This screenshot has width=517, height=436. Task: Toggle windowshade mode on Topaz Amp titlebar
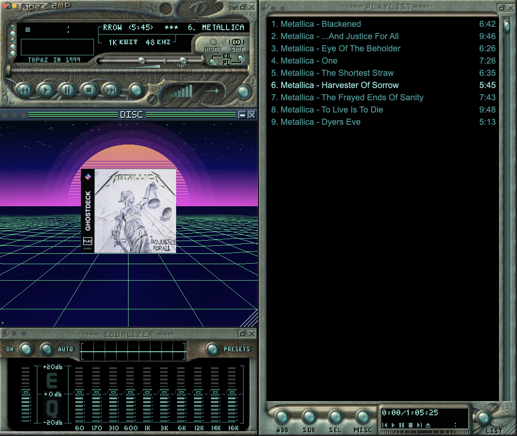(242, 7)
